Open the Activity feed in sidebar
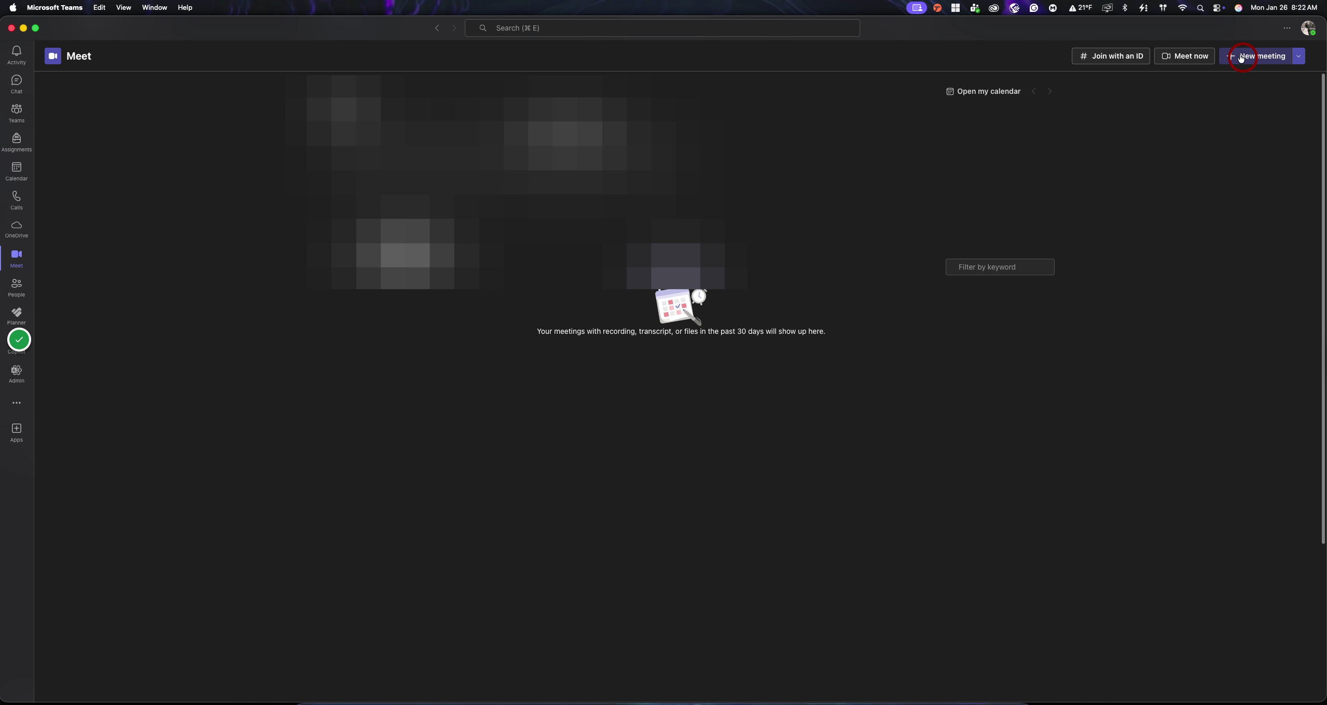 (17, 55)
